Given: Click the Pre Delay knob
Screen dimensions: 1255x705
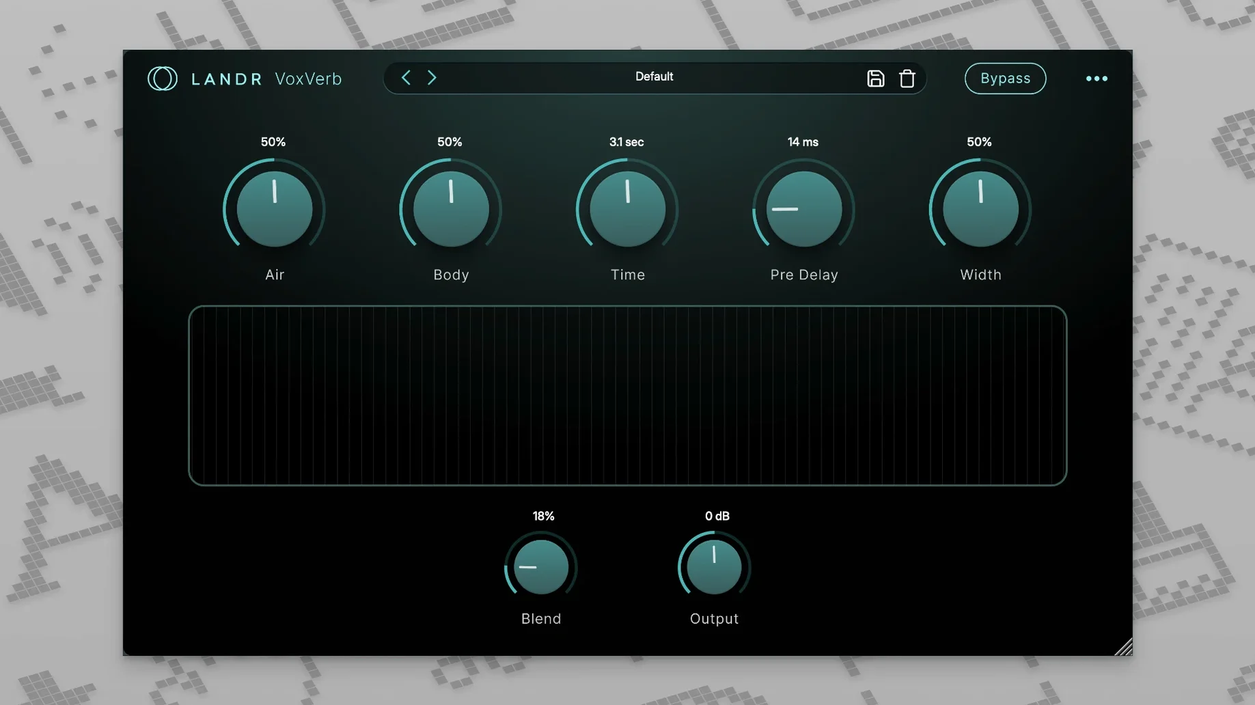Looking at the screenshot, I should pos(804,208).
